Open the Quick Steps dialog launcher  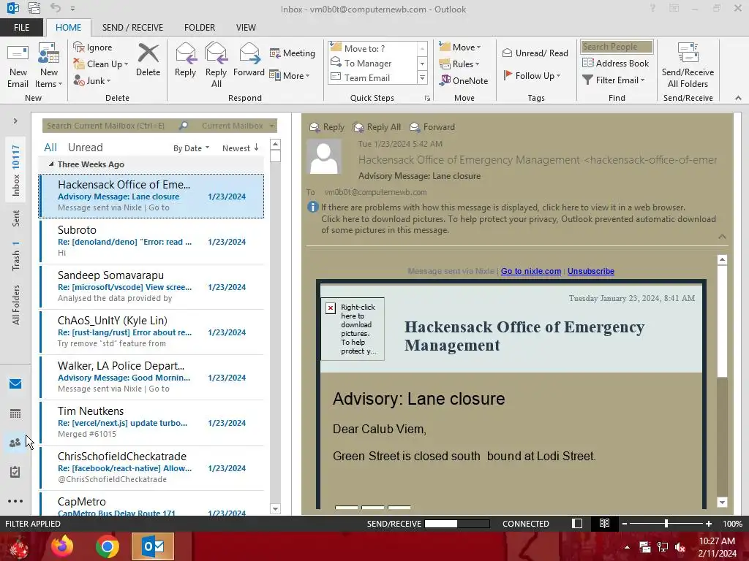[427, 99]
